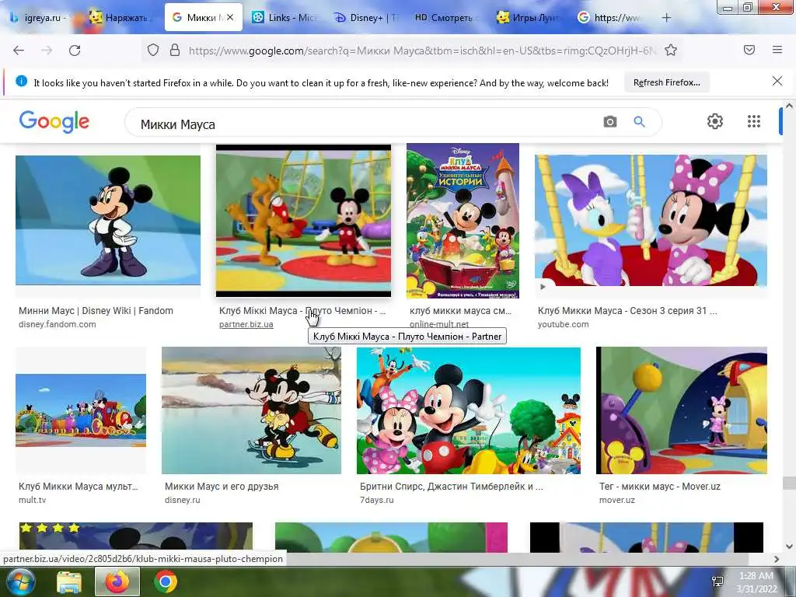Switch to Firefox in the taskbar
796x597 pixels.
(x=117, y=581)
